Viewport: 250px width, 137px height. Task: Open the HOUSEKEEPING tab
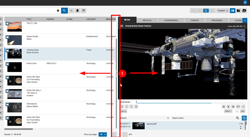(171, 20)
